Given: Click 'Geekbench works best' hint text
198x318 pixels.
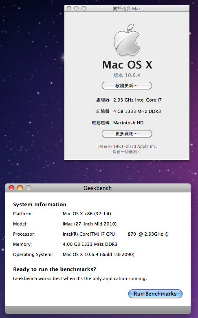Looking at the screenshot, I should [x=80, y=278].
